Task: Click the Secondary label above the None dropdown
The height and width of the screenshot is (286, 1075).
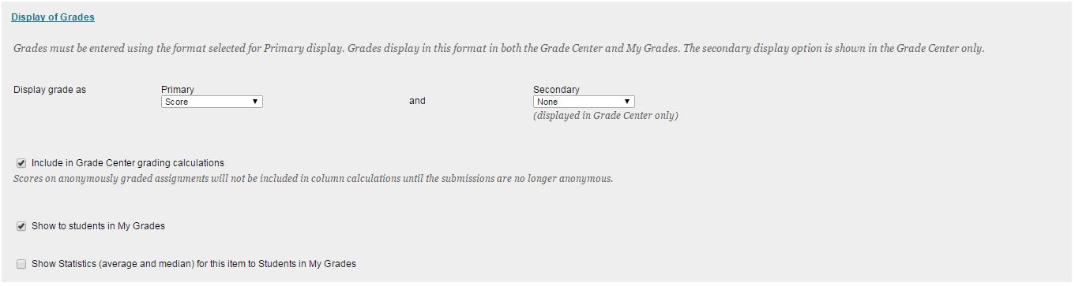Action: 556,90
